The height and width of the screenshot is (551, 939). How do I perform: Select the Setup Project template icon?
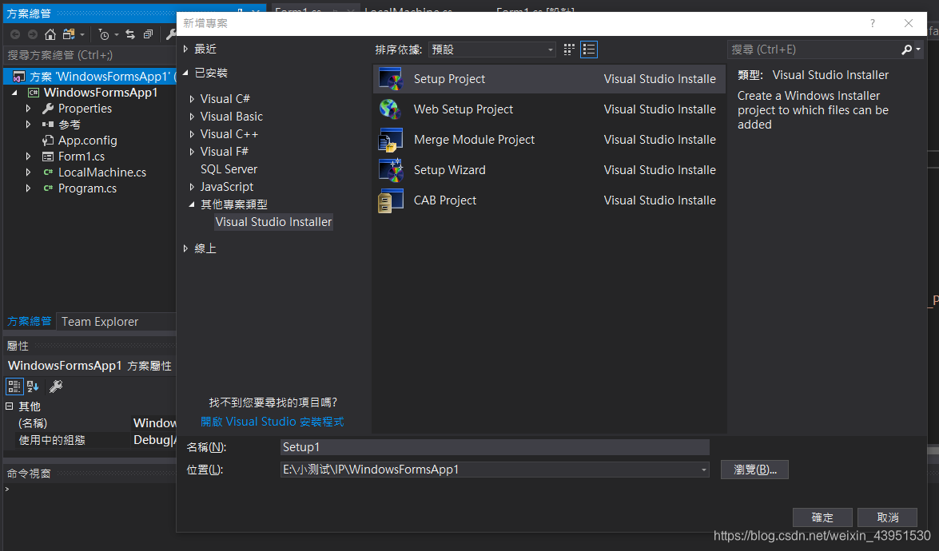(x=392, y=78)
